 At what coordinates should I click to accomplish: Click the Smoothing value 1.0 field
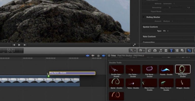coord(189,8)
